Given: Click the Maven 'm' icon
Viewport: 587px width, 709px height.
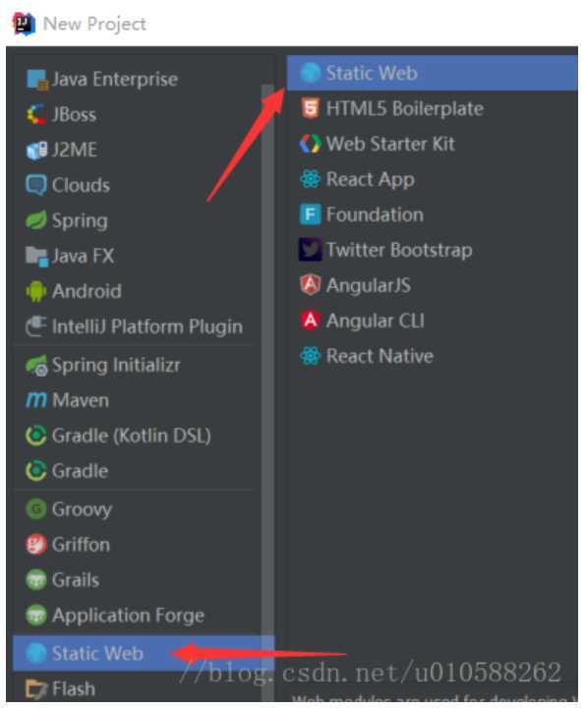Looking at the screenshot, I should point(36,399).
